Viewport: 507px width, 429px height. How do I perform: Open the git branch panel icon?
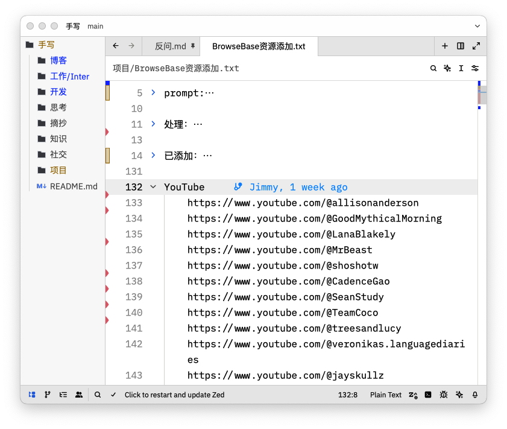(x=48, y=395)
